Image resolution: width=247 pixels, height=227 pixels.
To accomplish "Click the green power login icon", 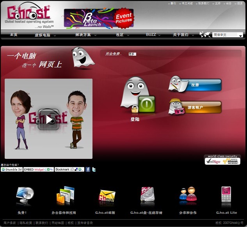I will click(147, 104).
